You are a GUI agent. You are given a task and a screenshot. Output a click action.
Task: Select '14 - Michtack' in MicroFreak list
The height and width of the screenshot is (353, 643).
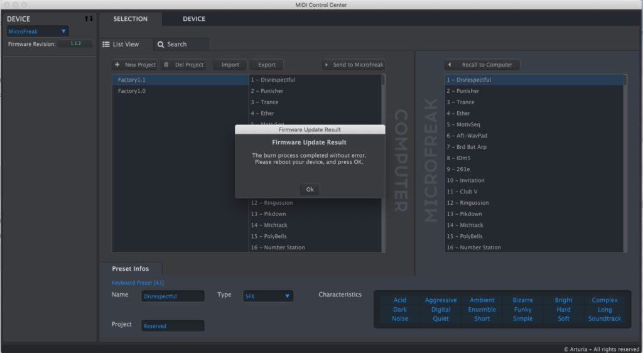tap(534, 225)
